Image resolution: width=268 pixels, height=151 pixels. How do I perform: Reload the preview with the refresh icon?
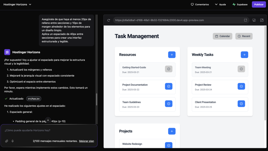click(x=109, y=20)
